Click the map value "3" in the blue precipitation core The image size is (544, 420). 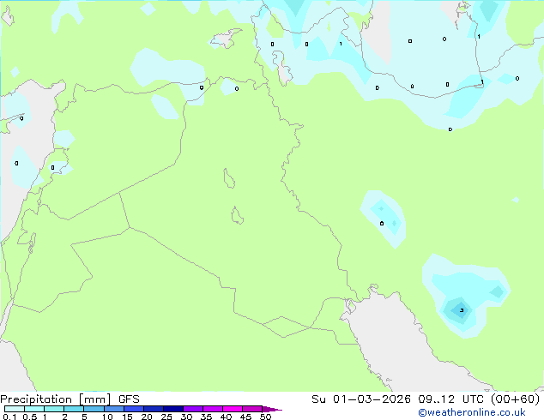[x=462, y=310]
